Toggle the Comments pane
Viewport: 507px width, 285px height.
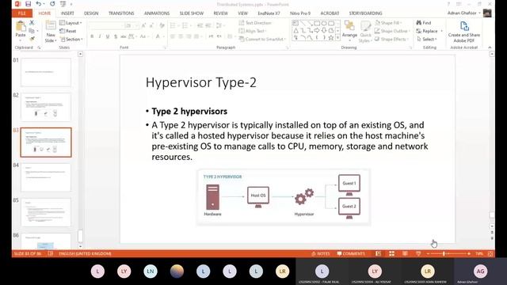351,253
